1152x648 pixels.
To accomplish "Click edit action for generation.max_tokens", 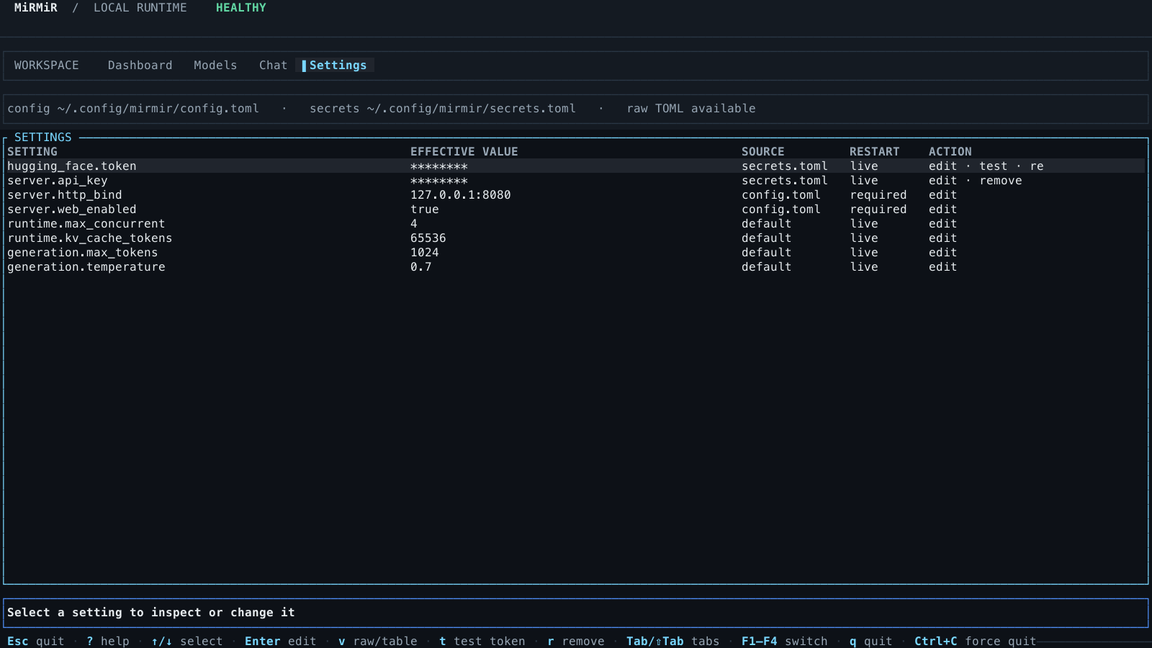I will click(943, 253).
